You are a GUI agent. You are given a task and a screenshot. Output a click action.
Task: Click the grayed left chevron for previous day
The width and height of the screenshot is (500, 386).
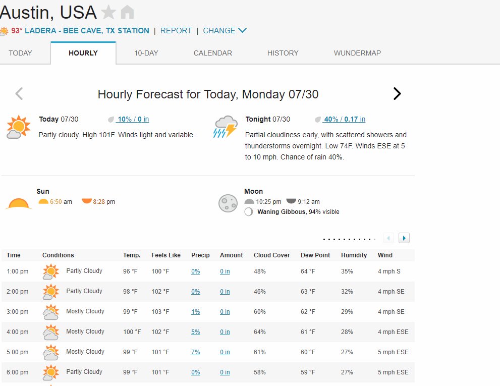pos(19,94)
